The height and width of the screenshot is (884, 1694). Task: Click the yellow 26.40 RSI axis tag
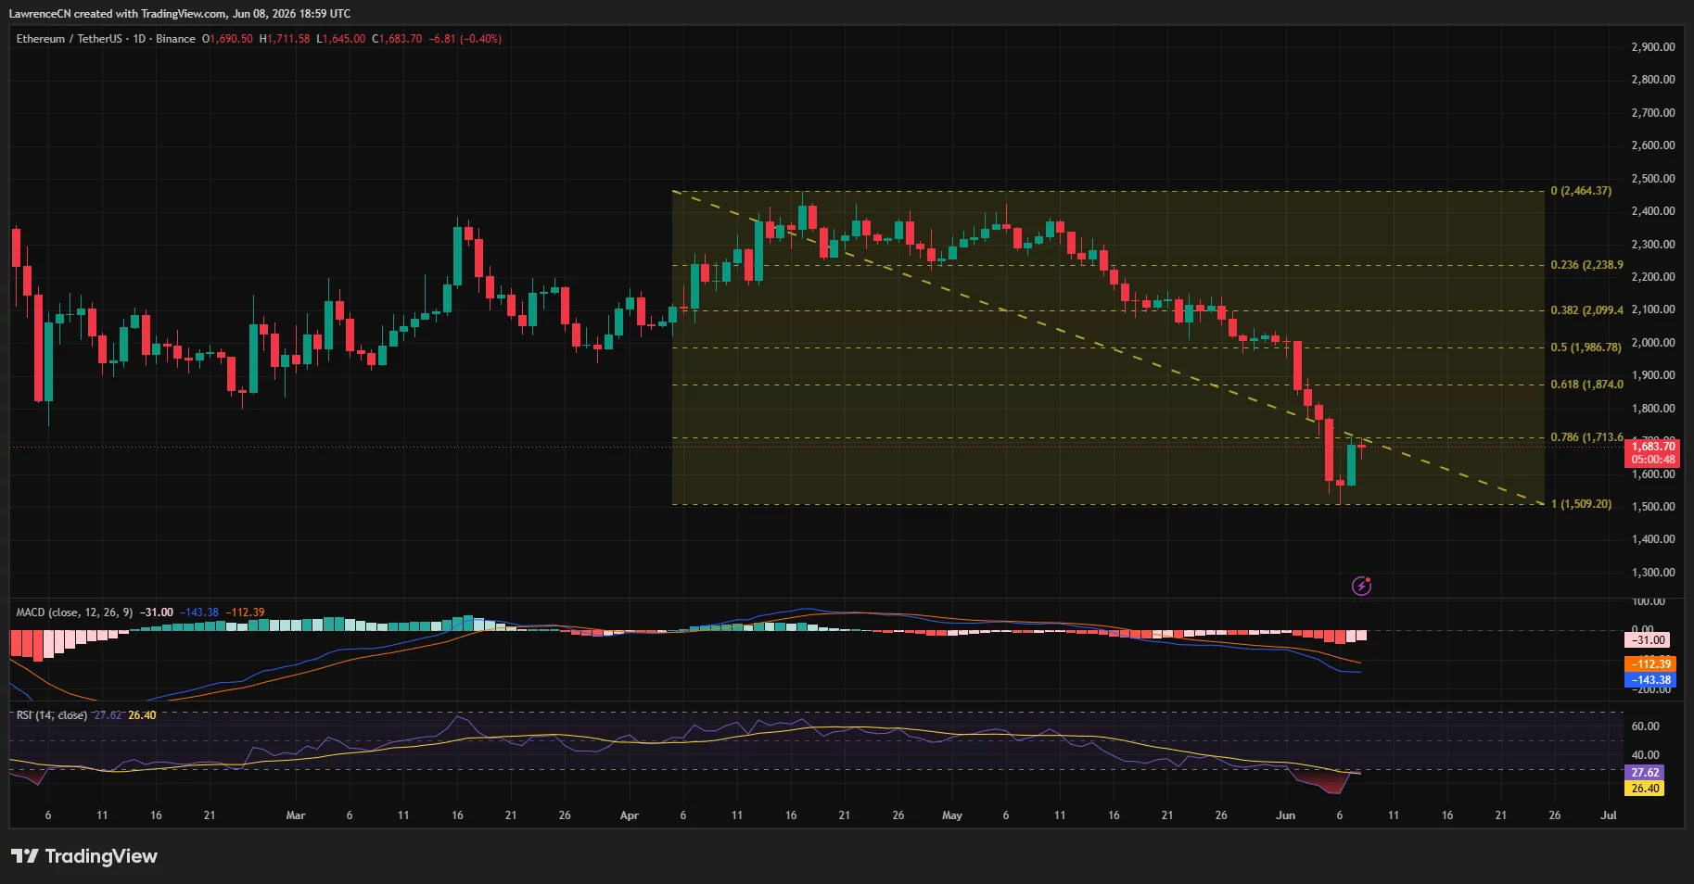[x=1645, y=789]
